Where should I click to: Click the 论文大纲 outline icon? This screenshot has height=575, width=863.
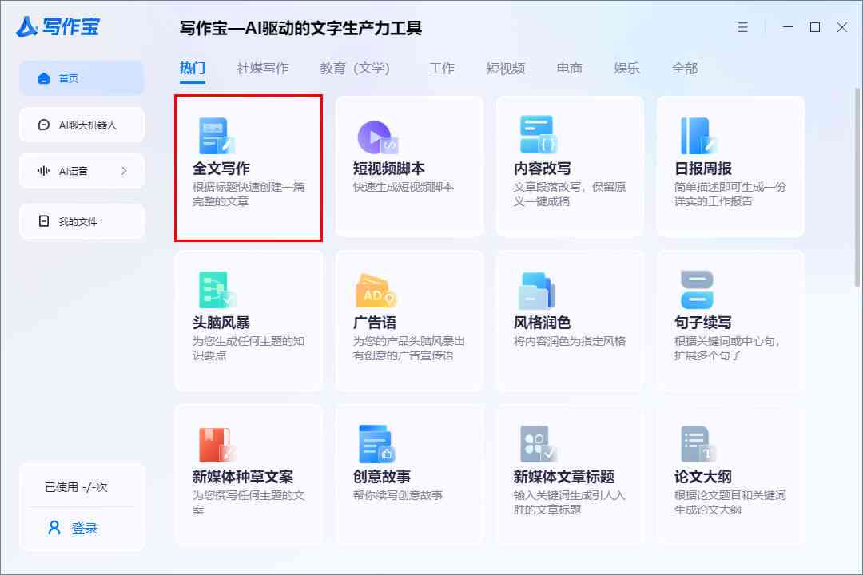[698, 444]
